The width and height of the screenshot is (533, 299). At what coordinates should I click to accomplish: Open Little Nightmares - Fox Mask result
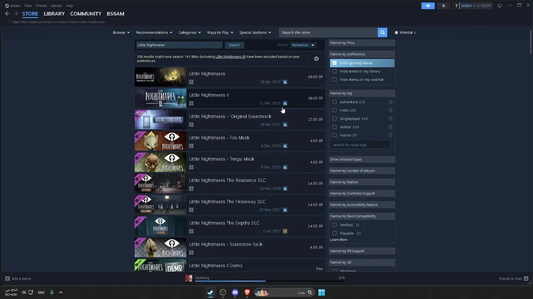tap(229, 141)
